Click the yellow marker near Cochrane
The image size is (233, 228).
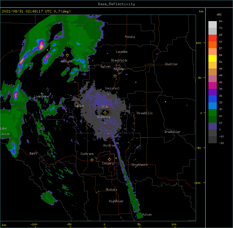[x=92, y=160]
